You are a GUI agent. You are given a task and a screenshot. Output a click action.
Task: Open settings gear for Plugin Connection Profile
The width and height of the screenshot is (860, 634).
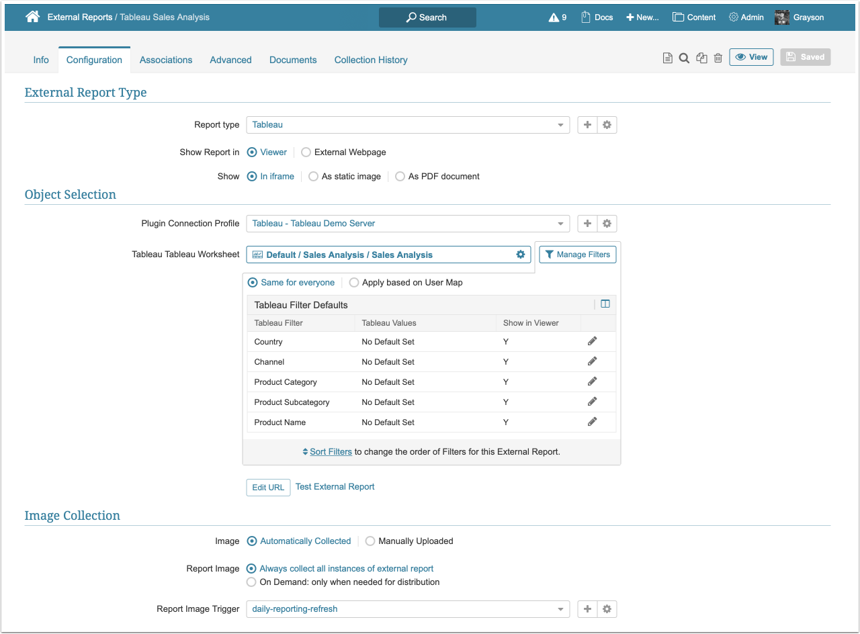click(607, 224)
